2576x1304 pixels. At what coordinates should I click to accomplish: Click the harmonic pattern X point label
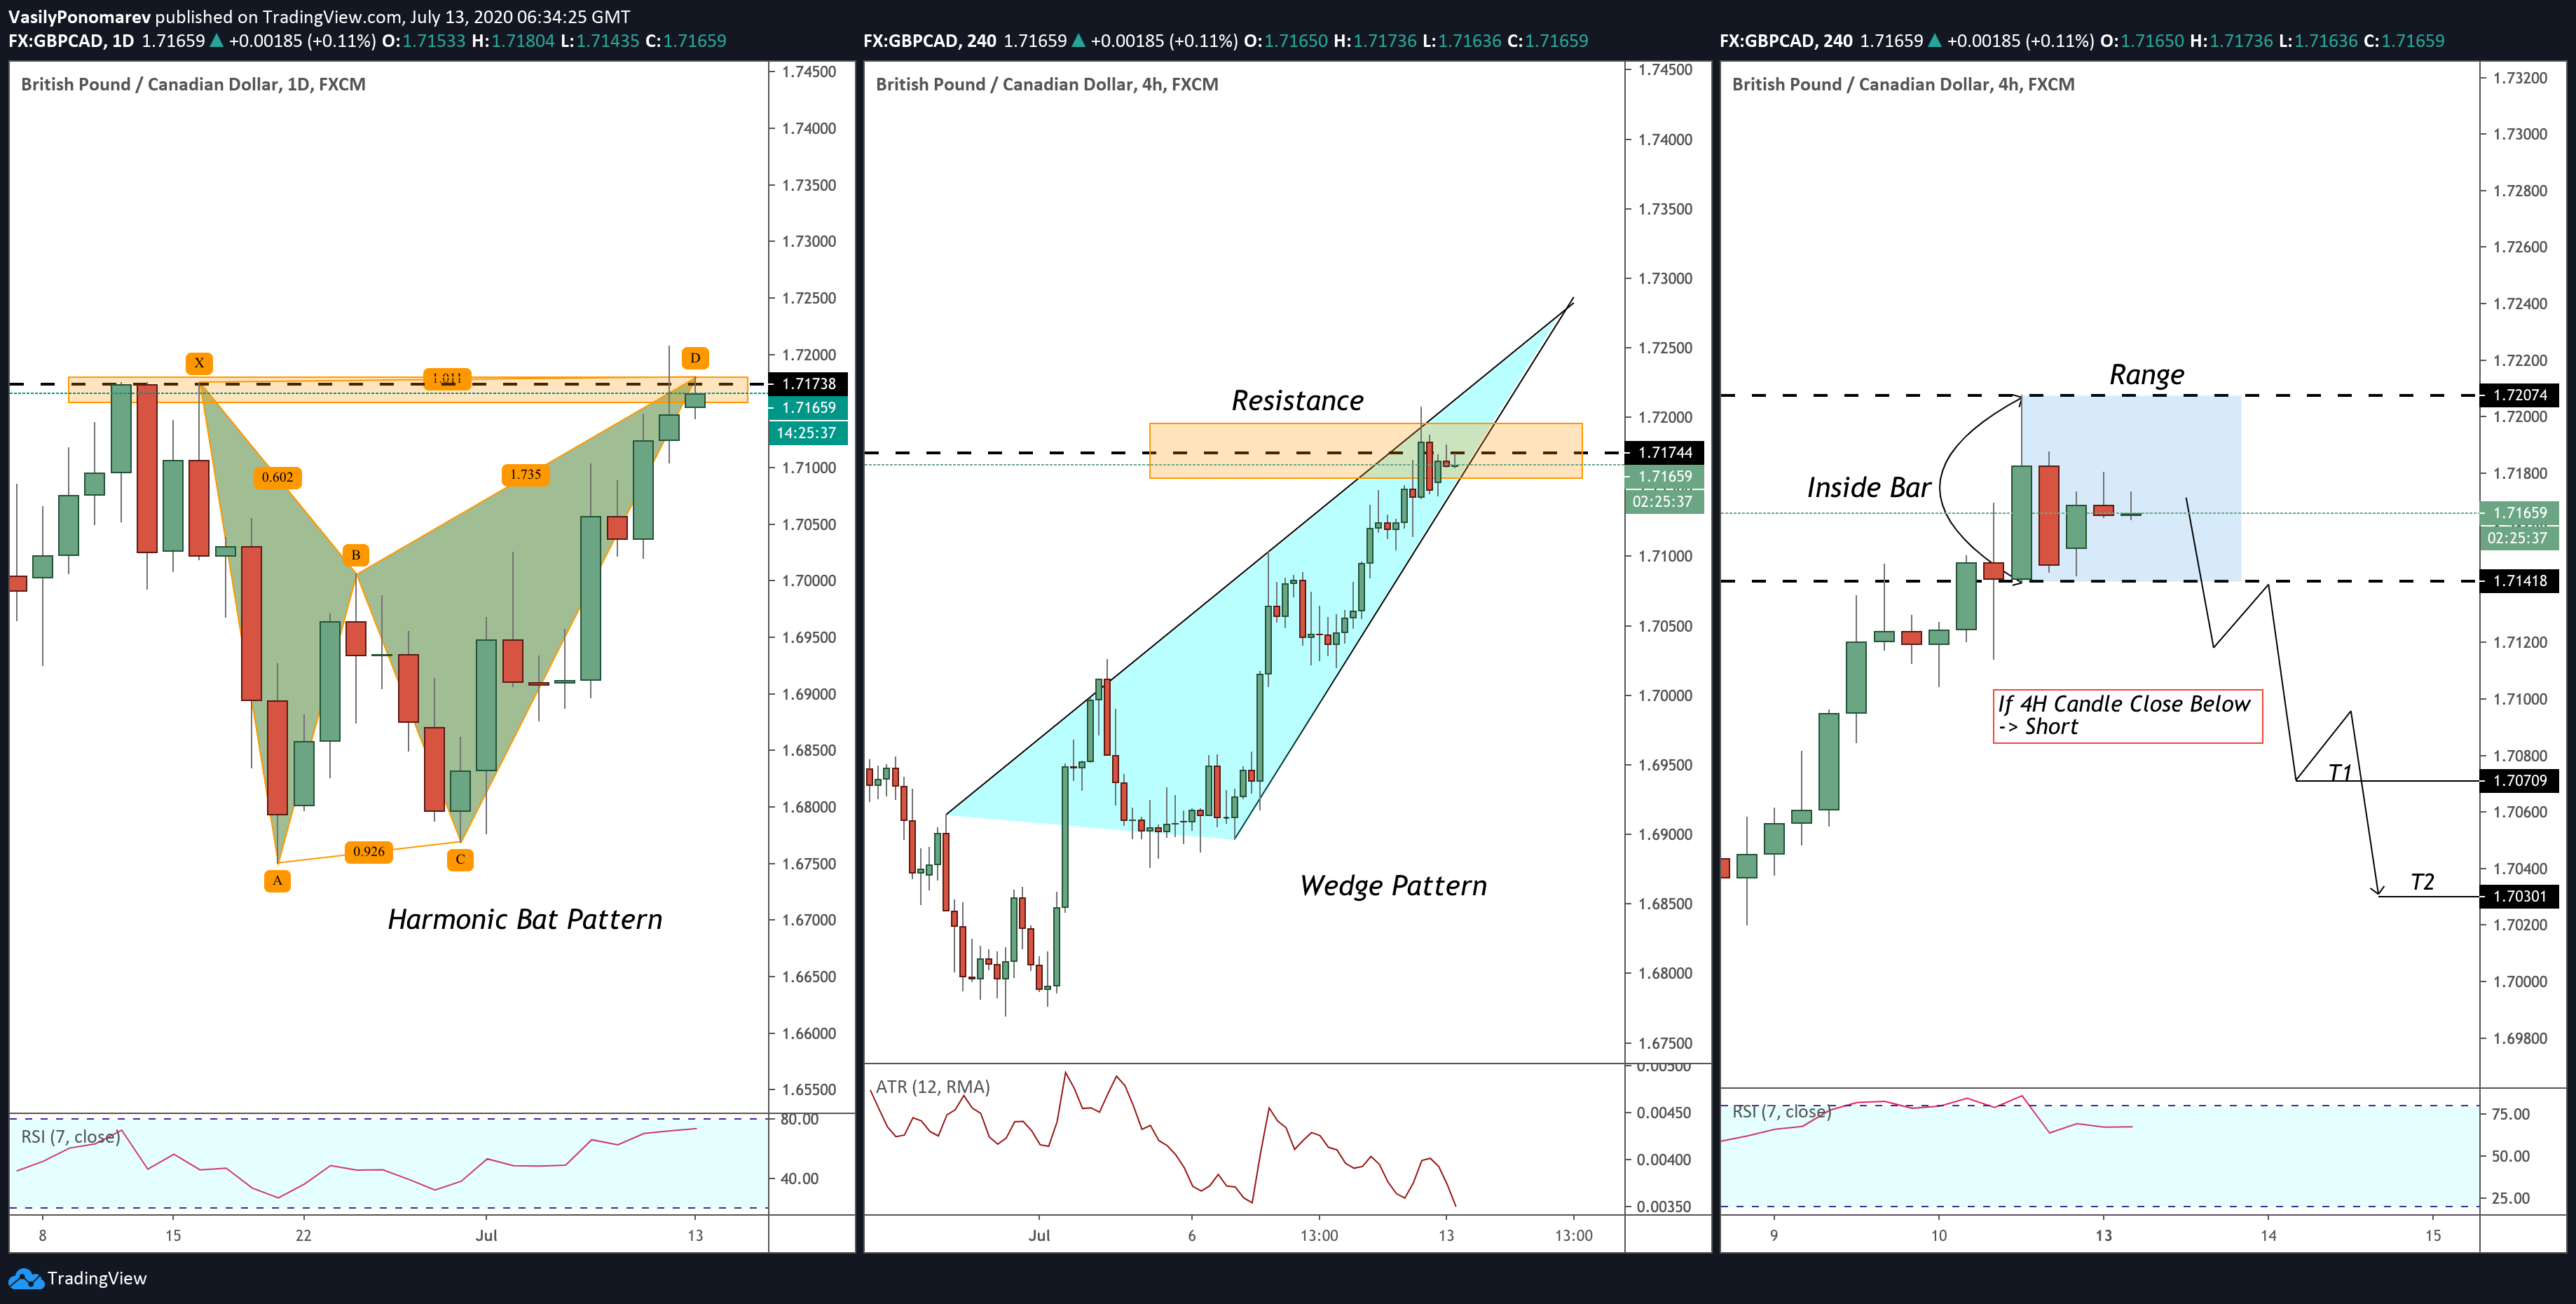(x=199, y=362)
